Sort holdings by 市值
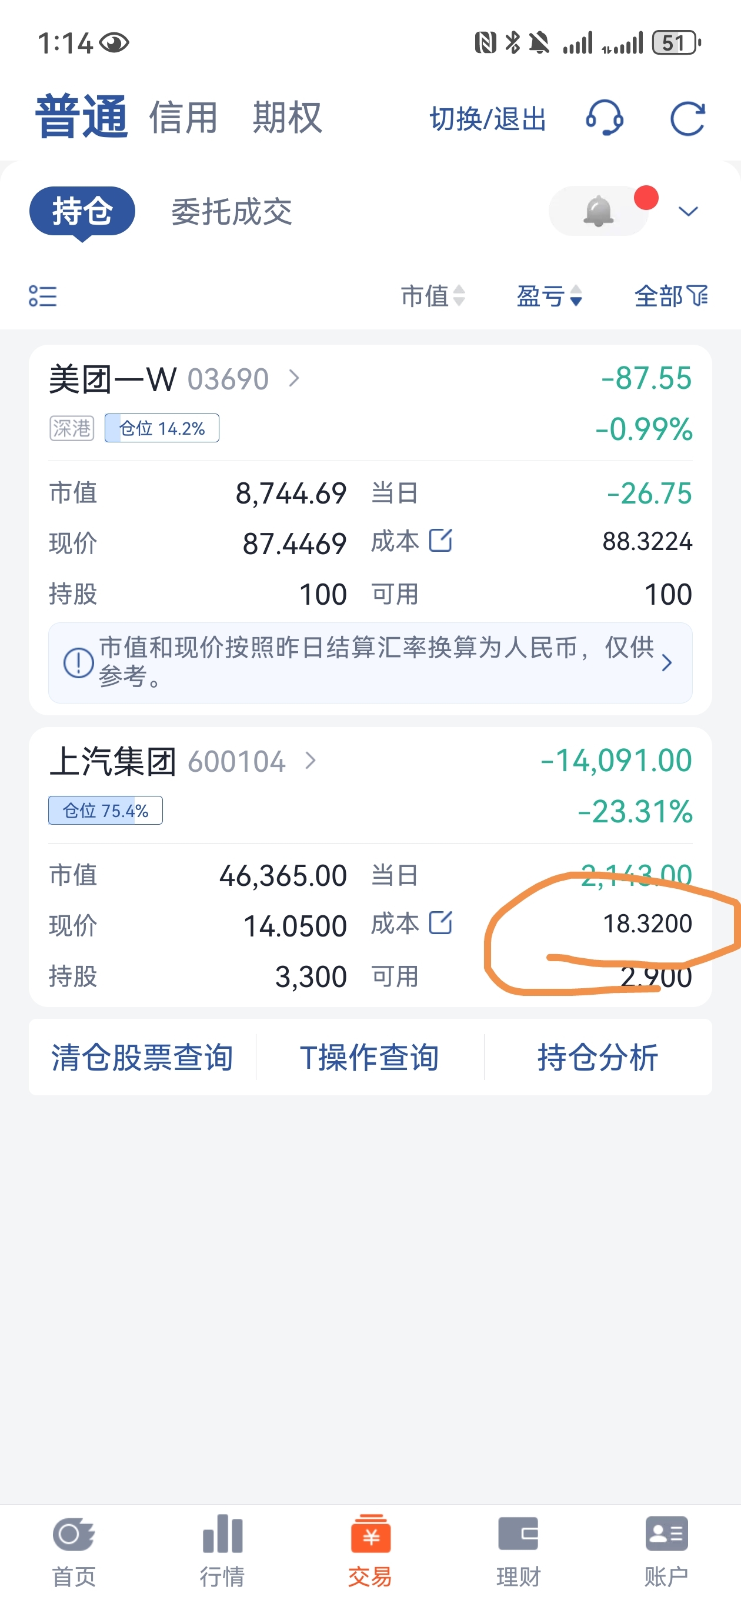Image resolution: width=741 pixels, height=1600 pixels. coord(433,296)
